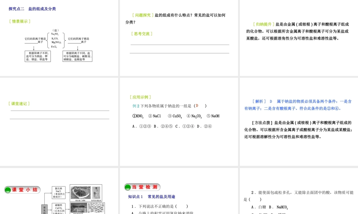
Task: Open the 归纳提升 summary slide
Action: pyautogui.click(x=299, y=38)
